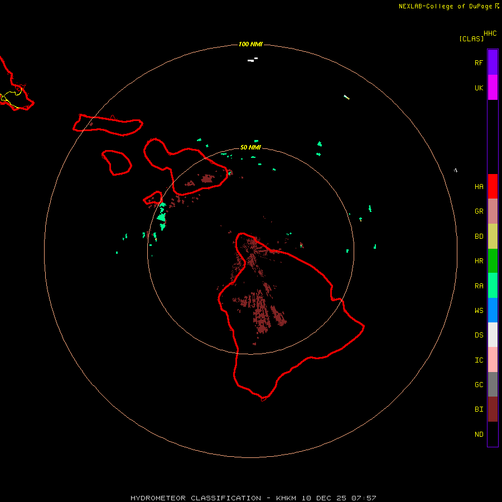
Task: Click the BD legend label
Action: coord(479,236)
